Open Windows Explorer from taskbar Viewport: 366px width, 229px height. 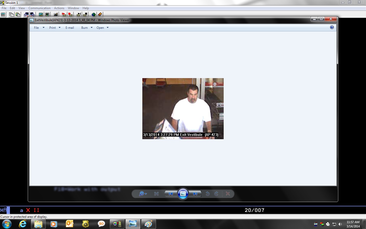38,224
